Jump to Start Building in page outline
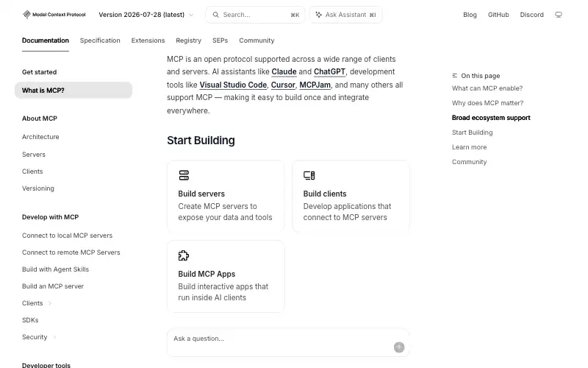Screen dimensions: 588x368 [472, 132]
